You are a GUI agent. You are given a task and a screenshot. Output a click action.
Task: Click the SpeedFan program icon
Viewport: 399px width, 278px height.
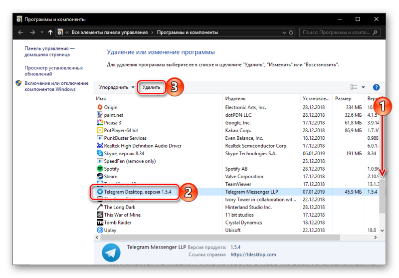click(x=100, y=161)
